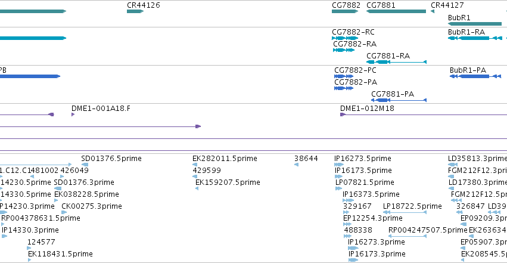Viewport: 507px width, 263px height.
Task: Select EST CK00275.3prime
Action: click(x=64, y=212)
